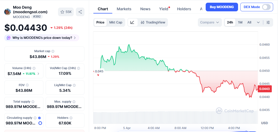The width and height of the screenshot is (278, 132).
Task: Toggle DEX Mode switch
Action: (266, 7)
